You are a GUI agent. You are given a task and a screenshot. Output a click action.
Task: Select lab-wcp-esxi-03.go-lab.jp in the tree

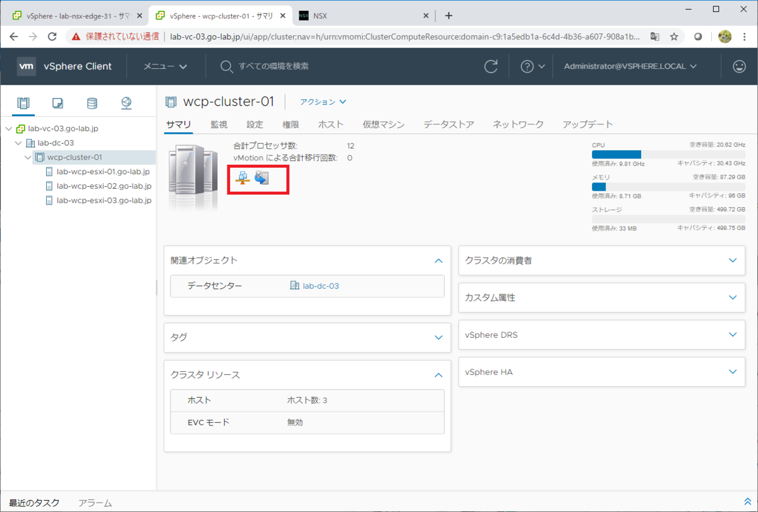click(x=104, y=201)
